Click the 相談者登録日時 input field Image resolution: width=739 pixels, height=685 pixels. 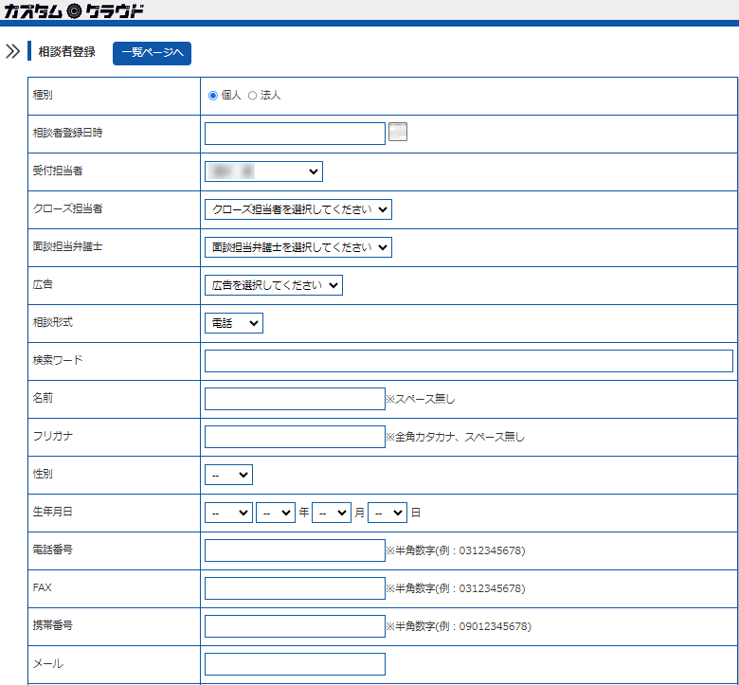[295, 134]
